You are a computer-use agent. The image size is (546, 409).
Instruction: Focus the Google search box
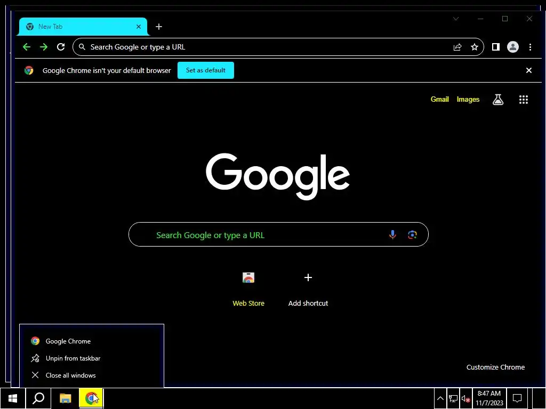[x=278, y=235]
